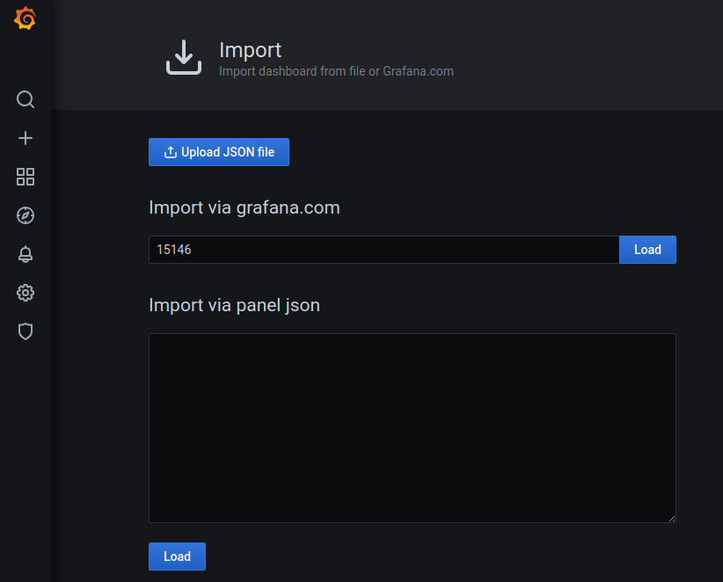Open the Dashboards four-squares icon
723x582 pixels.
click(26, 177)
